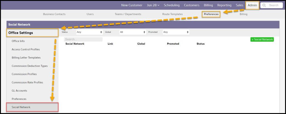Click the + Social Network button
The height and width of the screenshot is (114, 286).
[x=262, y=39]
